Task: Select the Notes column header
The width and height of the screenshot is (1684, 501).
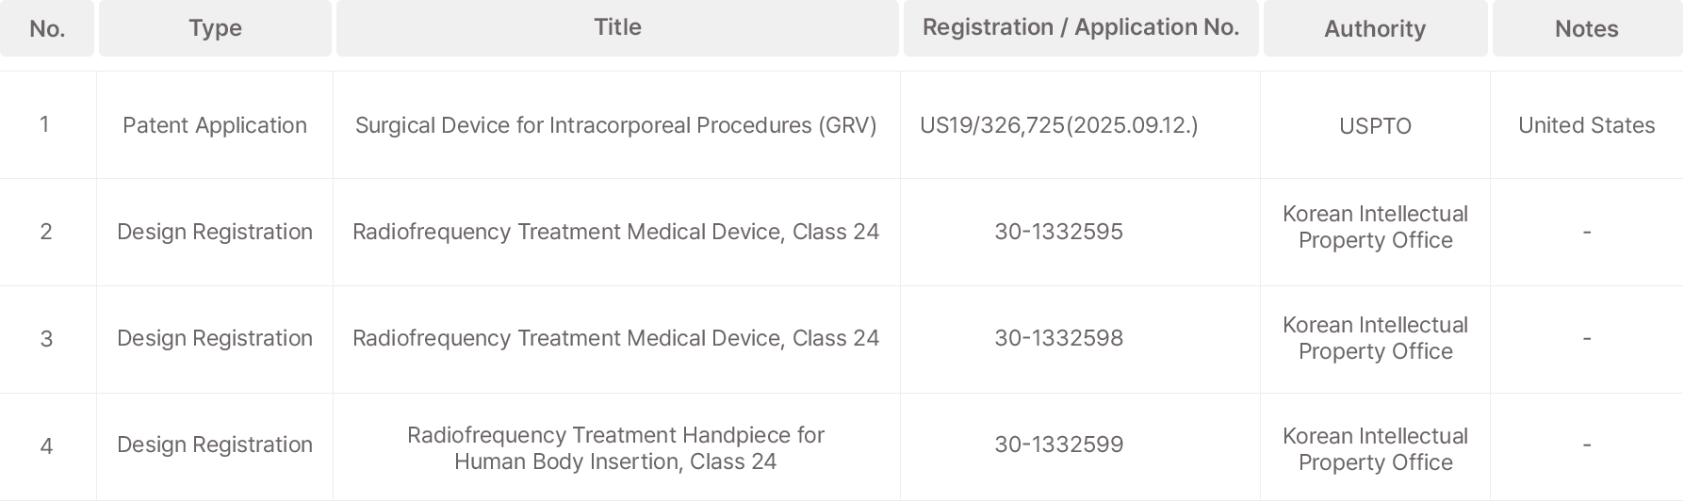Action: (1587, 28)
